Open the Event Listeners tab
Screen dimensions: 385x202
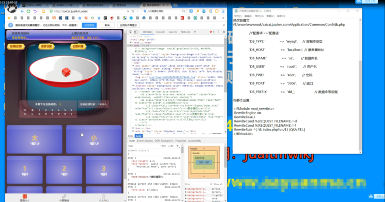[x=146, y=141]
